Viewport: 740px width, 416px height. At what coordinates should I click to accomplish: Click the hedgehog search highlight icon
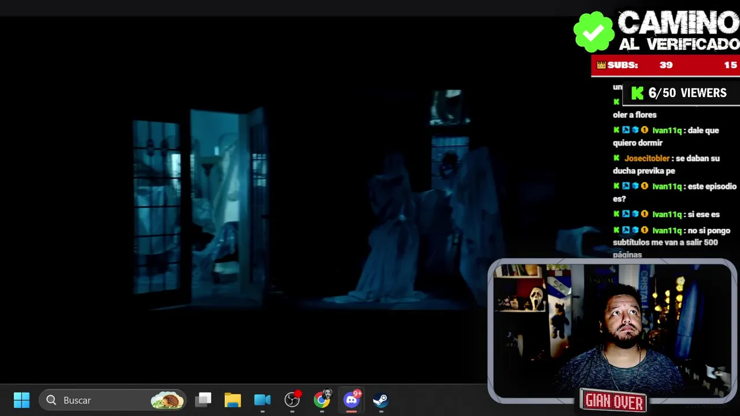tap(167, 400)
